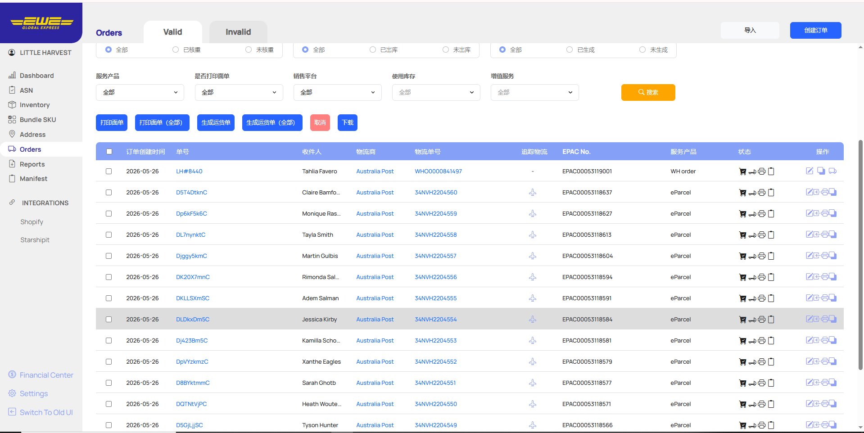Click the 下载 download button
This screenshot has width=864, height=433.
pos(348,122)
